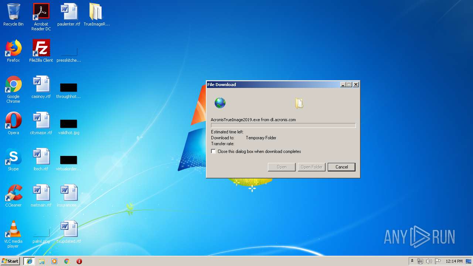Select citymajor.rtf document icon
The image size is (473, 266).
pos(41,123)
